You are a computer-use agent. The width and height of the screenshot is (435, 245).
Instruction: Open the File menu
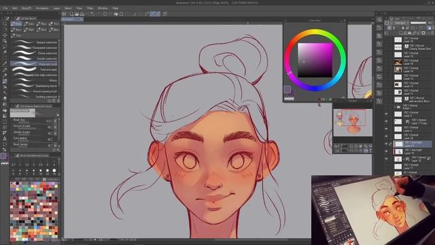pyautogui.click(x=5, y=8)
